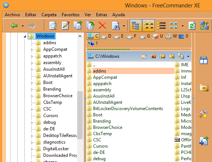
Task: Open the search tool dropdown arrow
Action: click(x=124, y=26)
